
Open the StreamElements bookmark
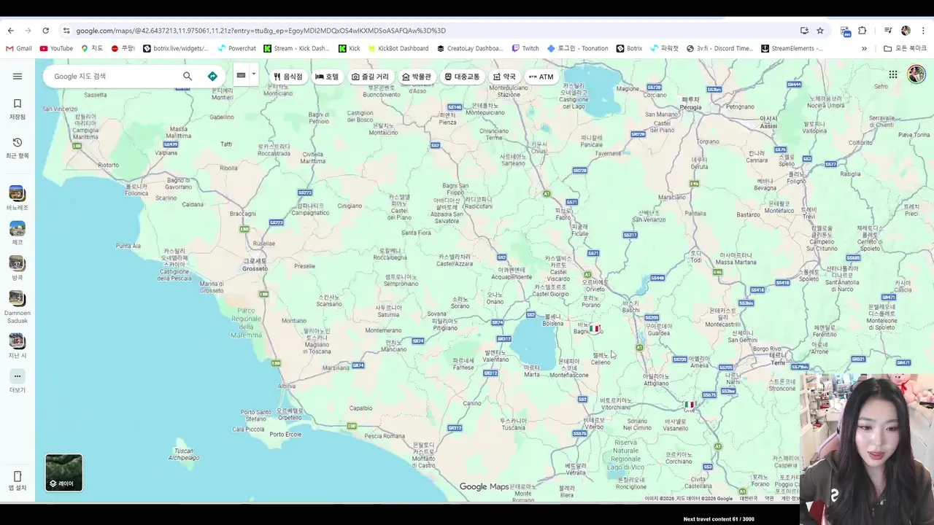click(x=792, y=49)
